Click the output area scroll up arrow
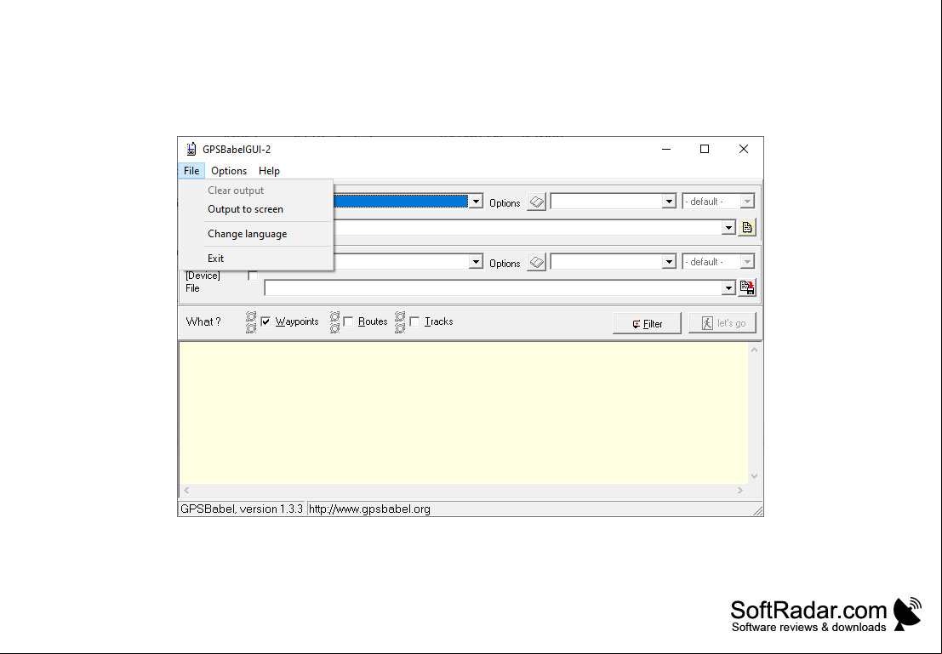 tap(755, 350)
